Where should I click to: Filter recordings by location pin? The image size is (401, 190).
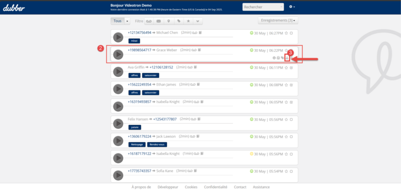pyautogui.click(x=169, y=21)
